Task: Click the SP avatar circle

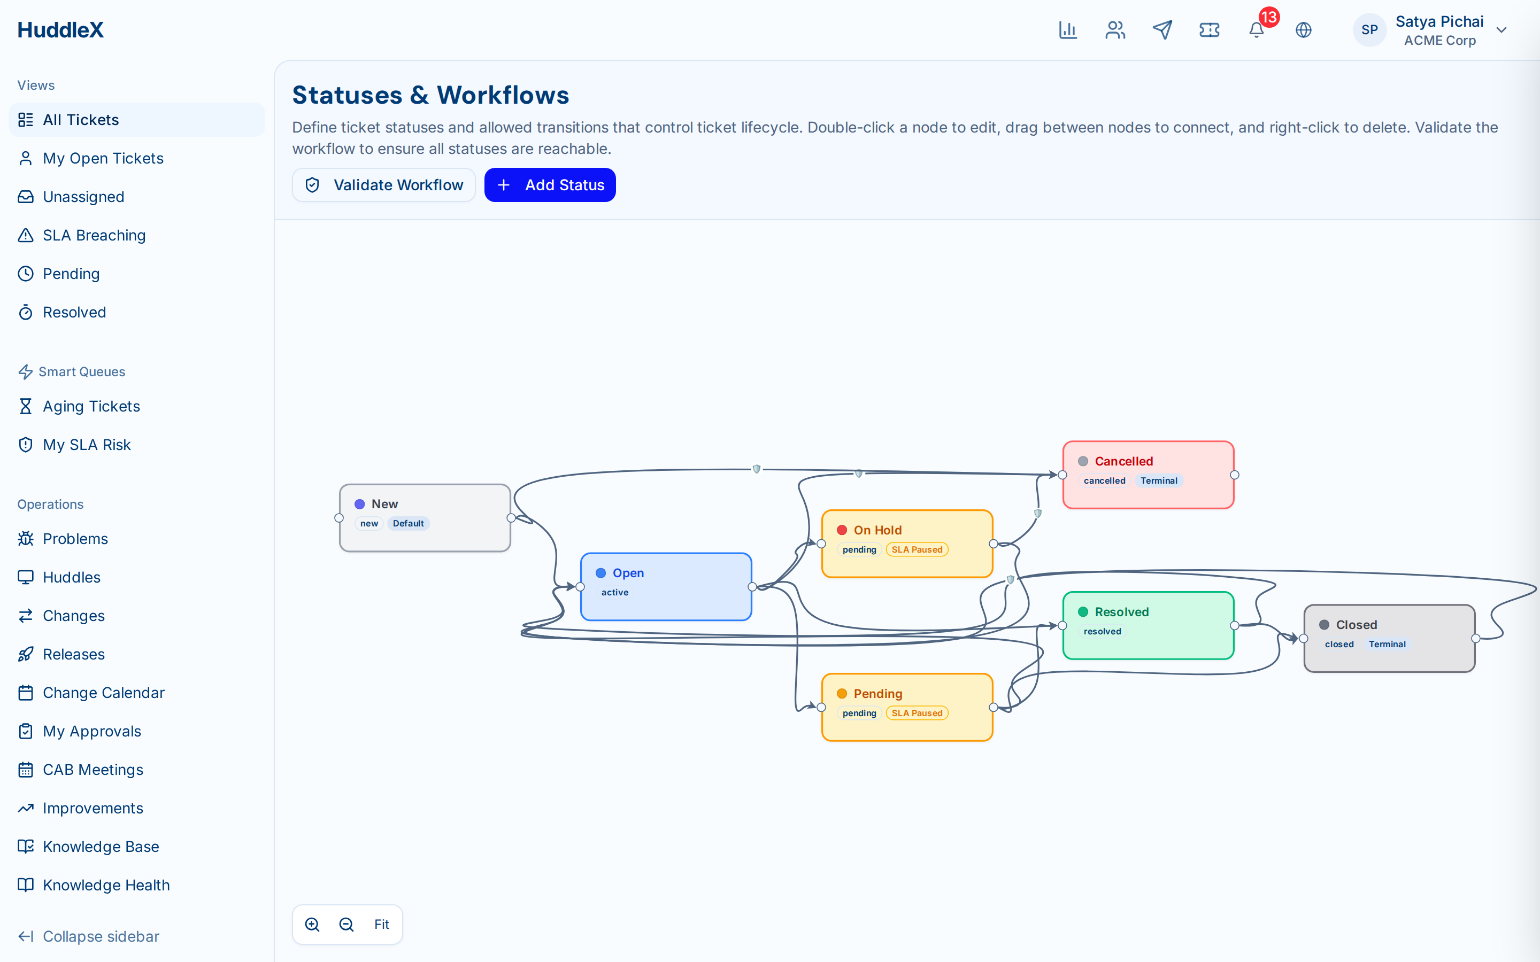Action: [x=1369, y=30]
